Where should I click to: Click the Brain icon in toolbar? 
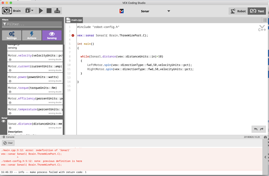7,11
